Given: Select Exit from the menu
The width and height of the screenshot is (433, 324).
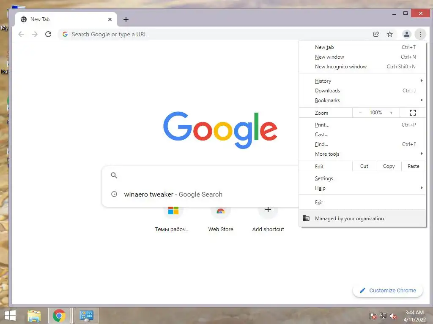Looking at the screenshot, I should point(362,202).
